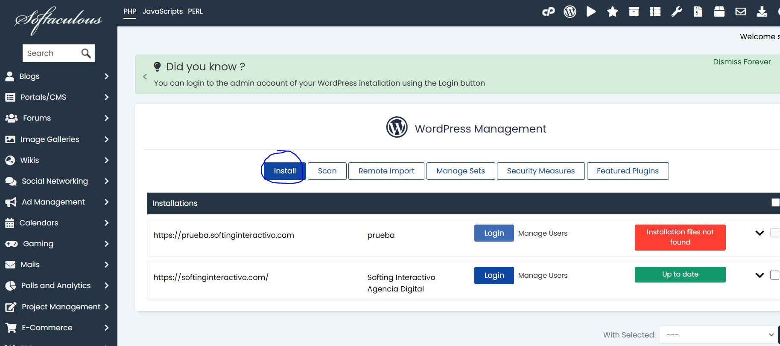Tick the checkbox for softinginteractivo.com installation
The height and width of the screenshot is (346, 780).
click(x=774, y=275)
